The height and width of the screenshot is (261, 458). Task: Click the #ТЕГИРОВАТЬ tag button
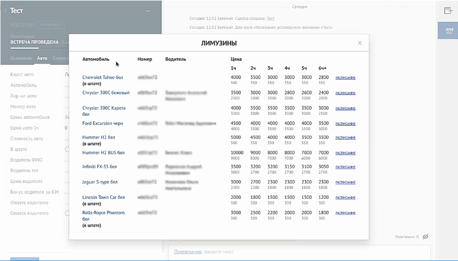(x=51, y=25)
